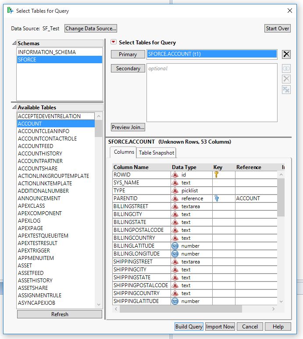
Task: Collapse the Available Tables disclosure triangle
Action: coord(14,108)
